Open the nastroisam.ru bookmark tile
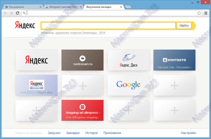 point(83,60)
